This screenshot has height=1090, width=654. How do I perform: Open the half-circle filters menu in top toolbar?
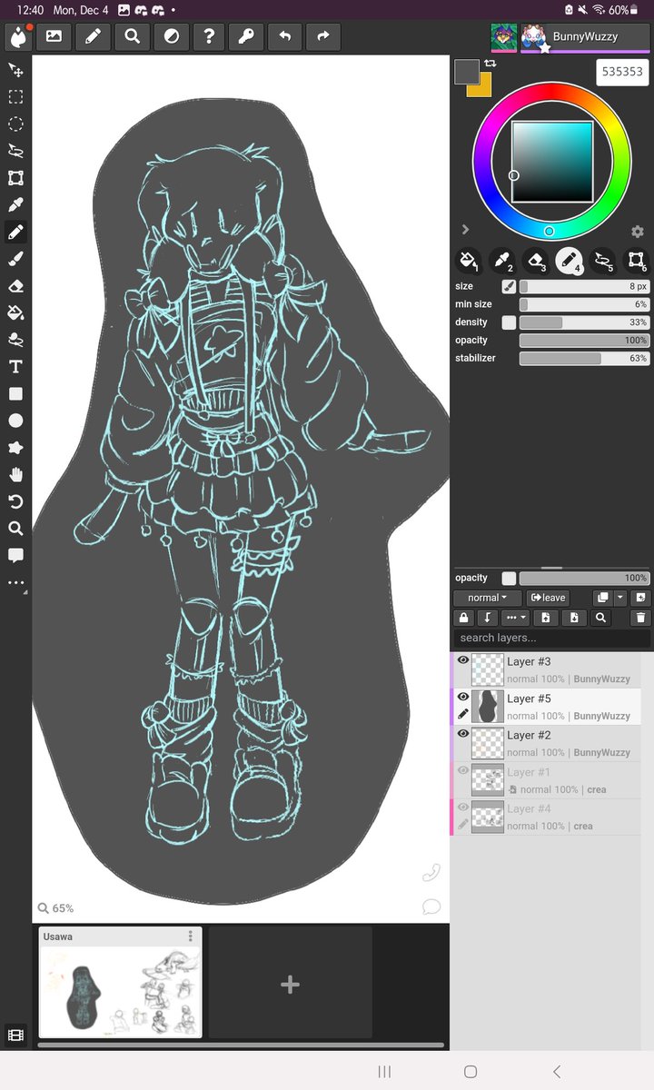(x=171, y=37)
